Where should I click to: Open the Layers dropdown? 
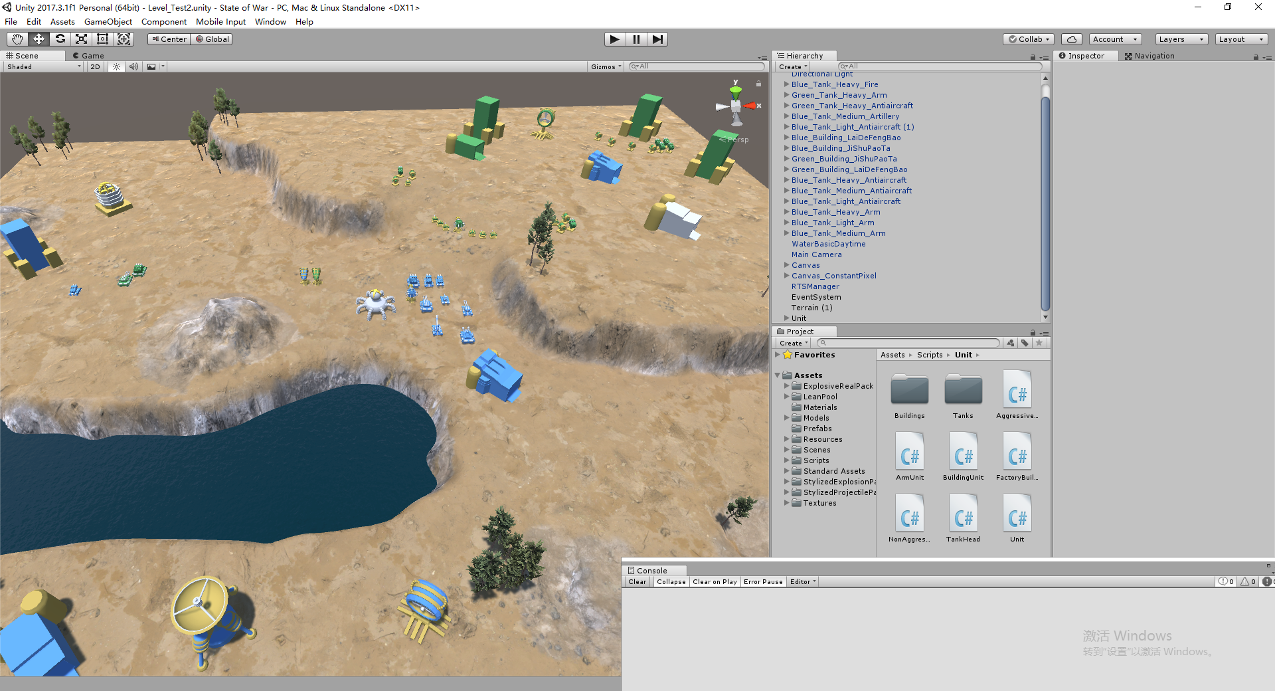point(1181,39)
